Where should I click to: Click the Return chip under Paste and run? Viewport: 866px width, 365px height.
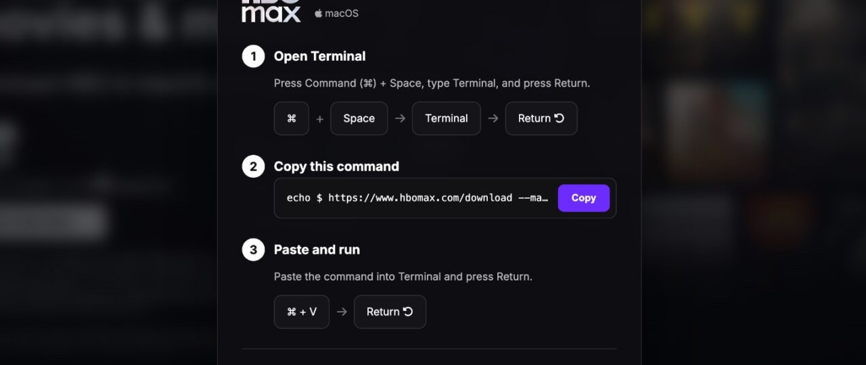(x=390, y=312)
